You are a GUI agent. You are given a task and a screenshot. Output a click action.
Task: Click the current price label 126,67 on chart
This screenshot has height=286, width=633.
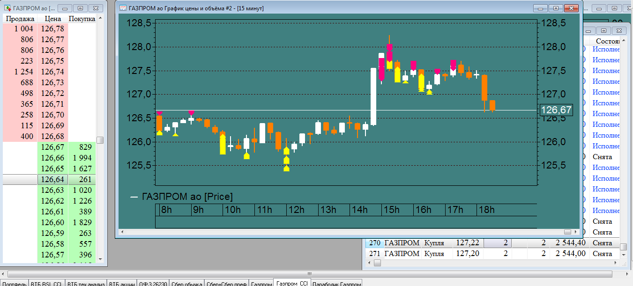pyautogui.click(x=556, y=110)
